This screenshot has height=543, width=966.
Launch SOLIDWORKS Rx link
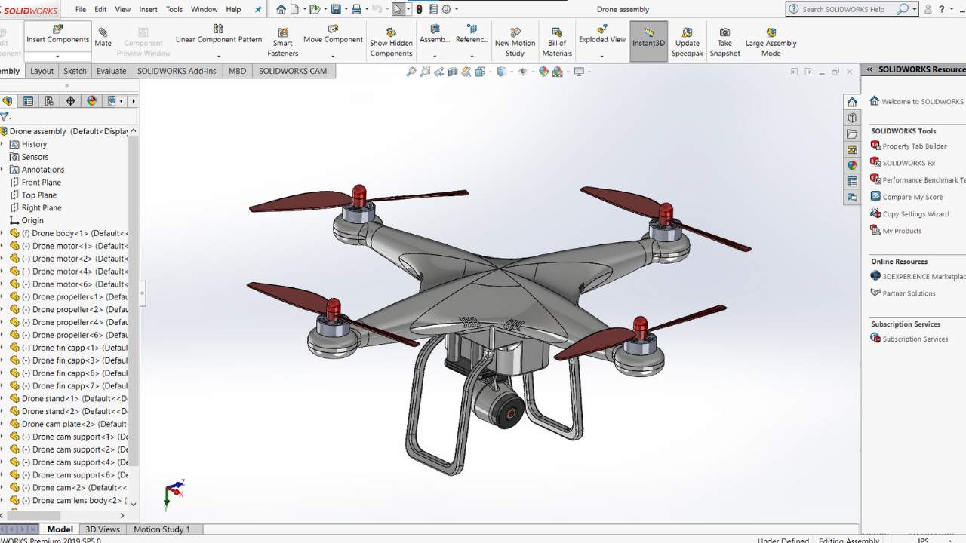click(909, 163)
